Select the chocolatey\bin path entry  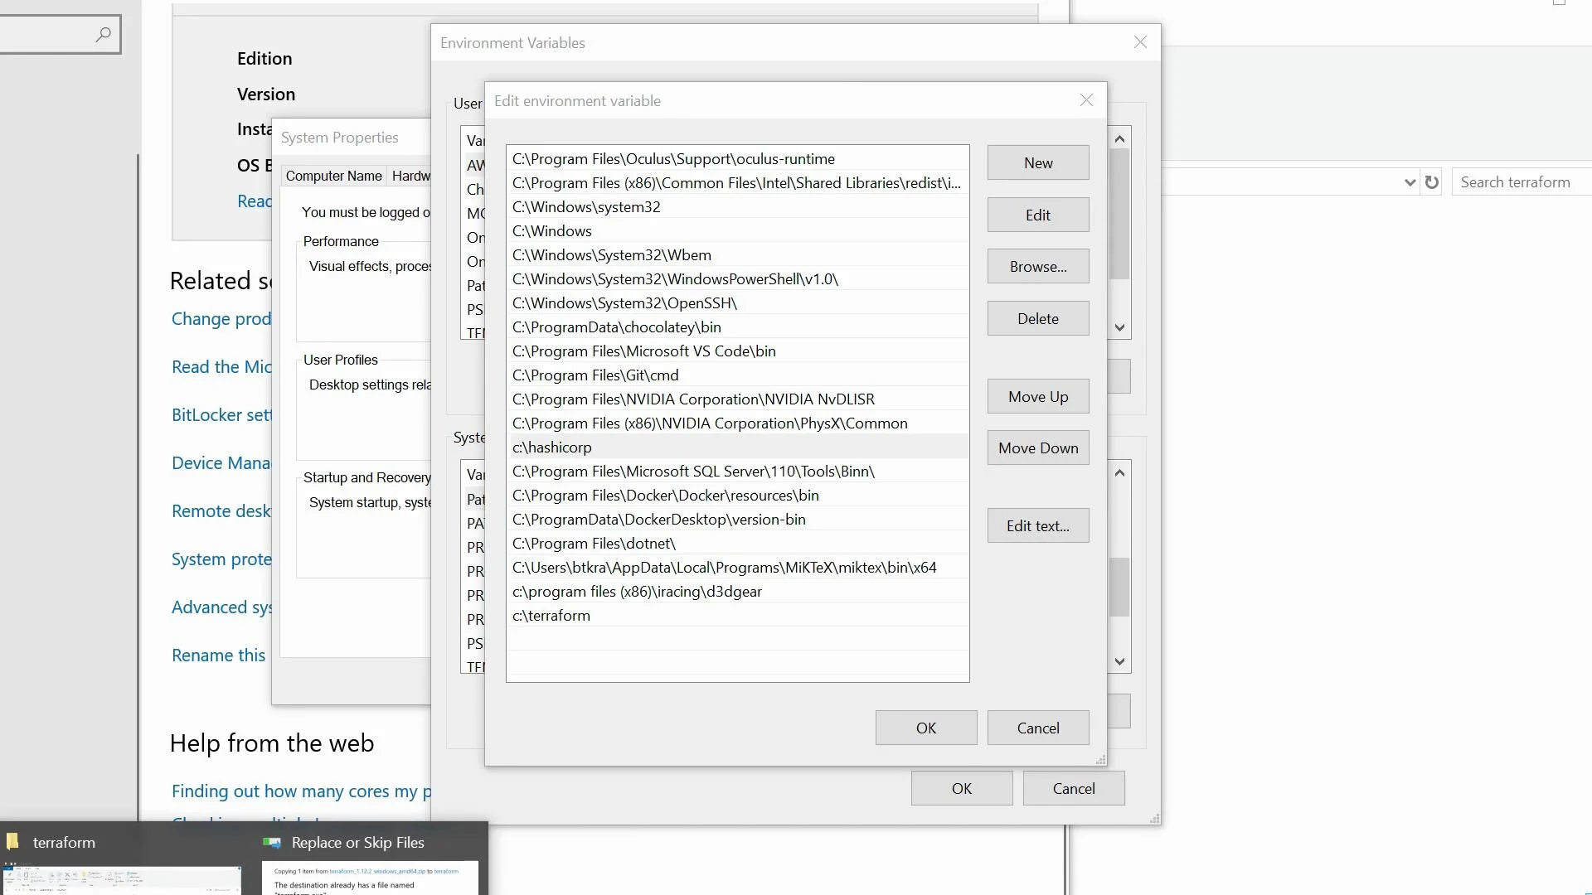point(738,327)
